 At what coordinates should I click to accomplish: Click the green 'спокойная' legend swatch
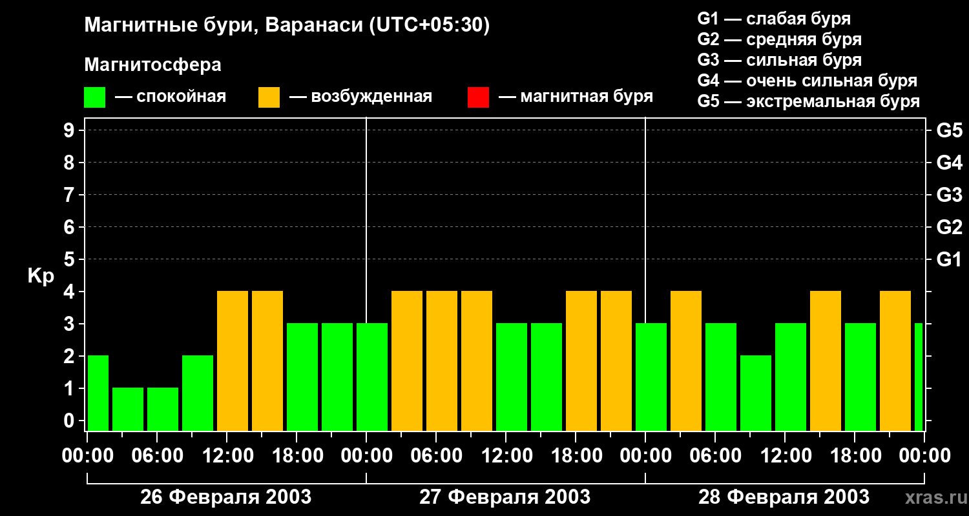(95, 97)
